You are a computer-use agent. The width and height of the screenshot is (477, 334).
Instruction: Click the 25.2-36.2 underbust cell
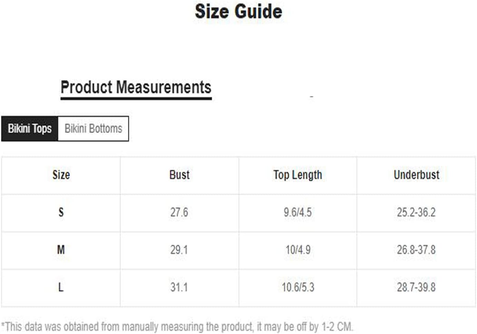pos(416,212)
